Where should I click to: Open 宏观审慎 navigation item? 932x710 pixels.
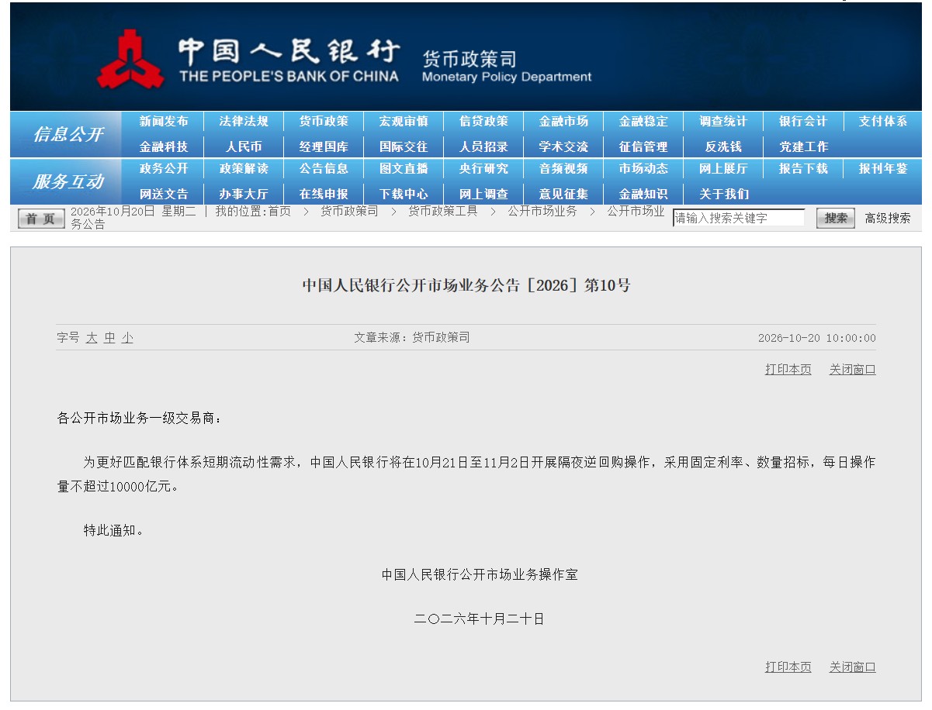click(x=404, y=122)
